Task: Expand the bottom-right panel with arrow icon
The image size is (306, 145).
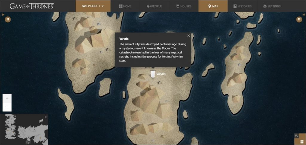Action: coord(297,136)
